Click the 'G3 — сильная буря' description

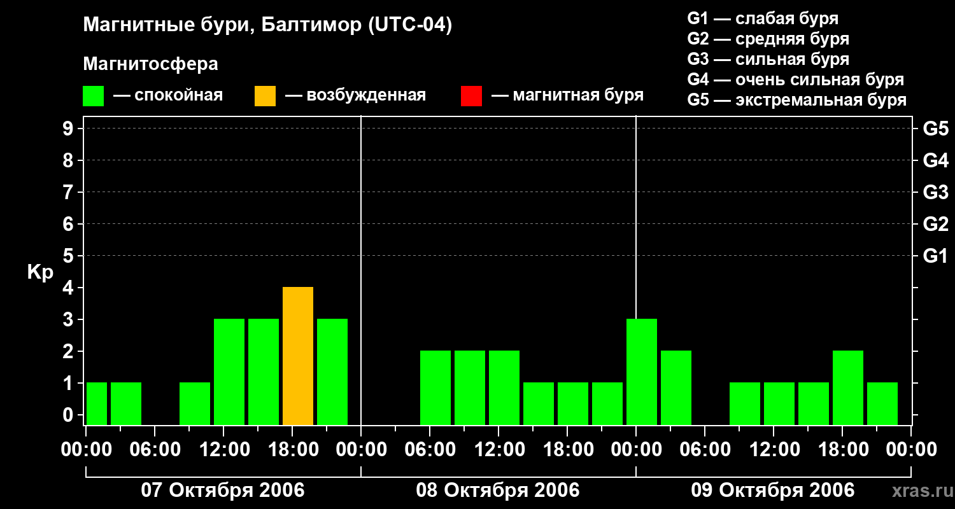pos(768,59)
